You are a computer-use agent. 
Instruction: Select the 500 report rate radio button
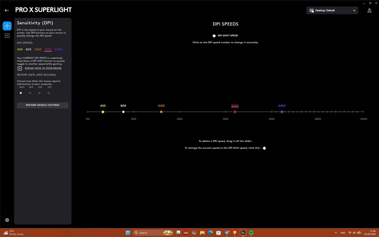point(30,93)
